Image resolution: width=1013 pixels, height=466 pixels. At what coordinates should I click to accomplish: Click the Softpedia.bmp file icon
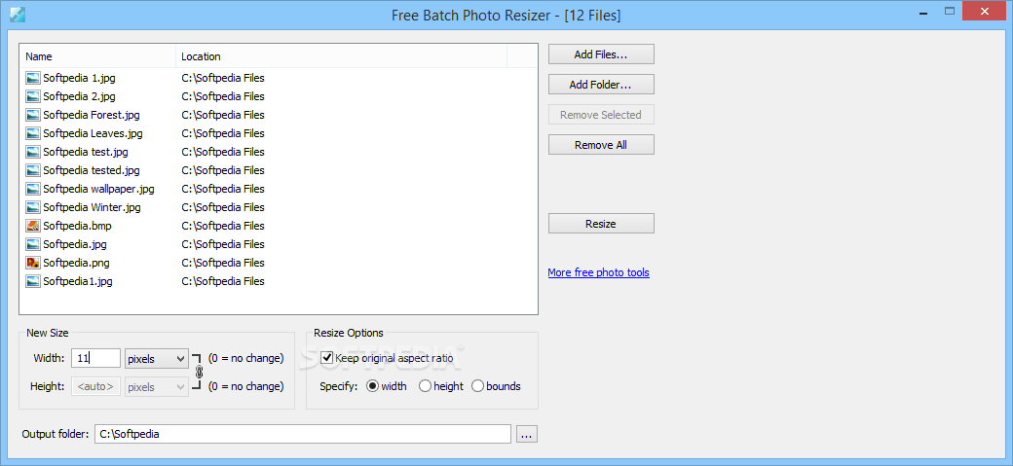click(32, 226)
